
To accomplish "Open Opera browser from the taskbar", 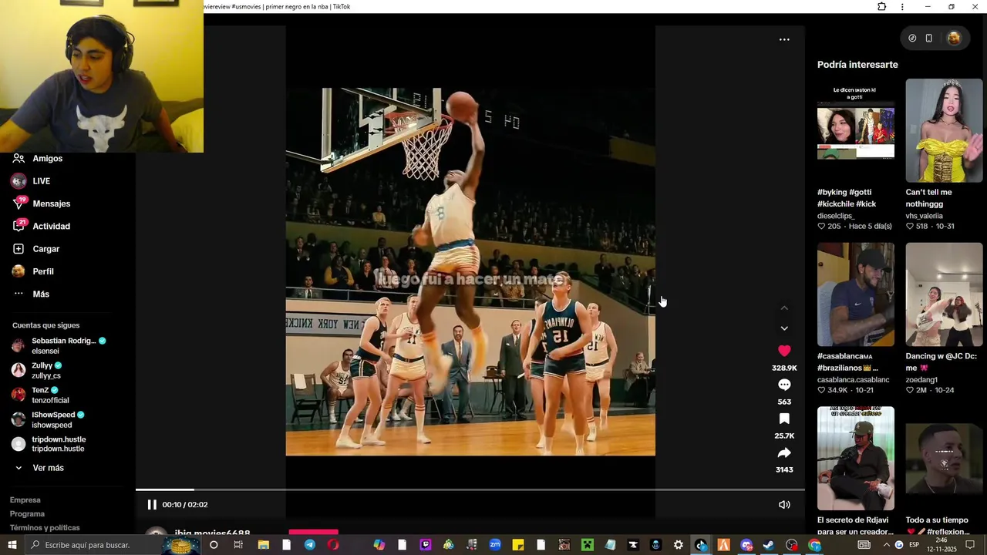I will [332, 545].
